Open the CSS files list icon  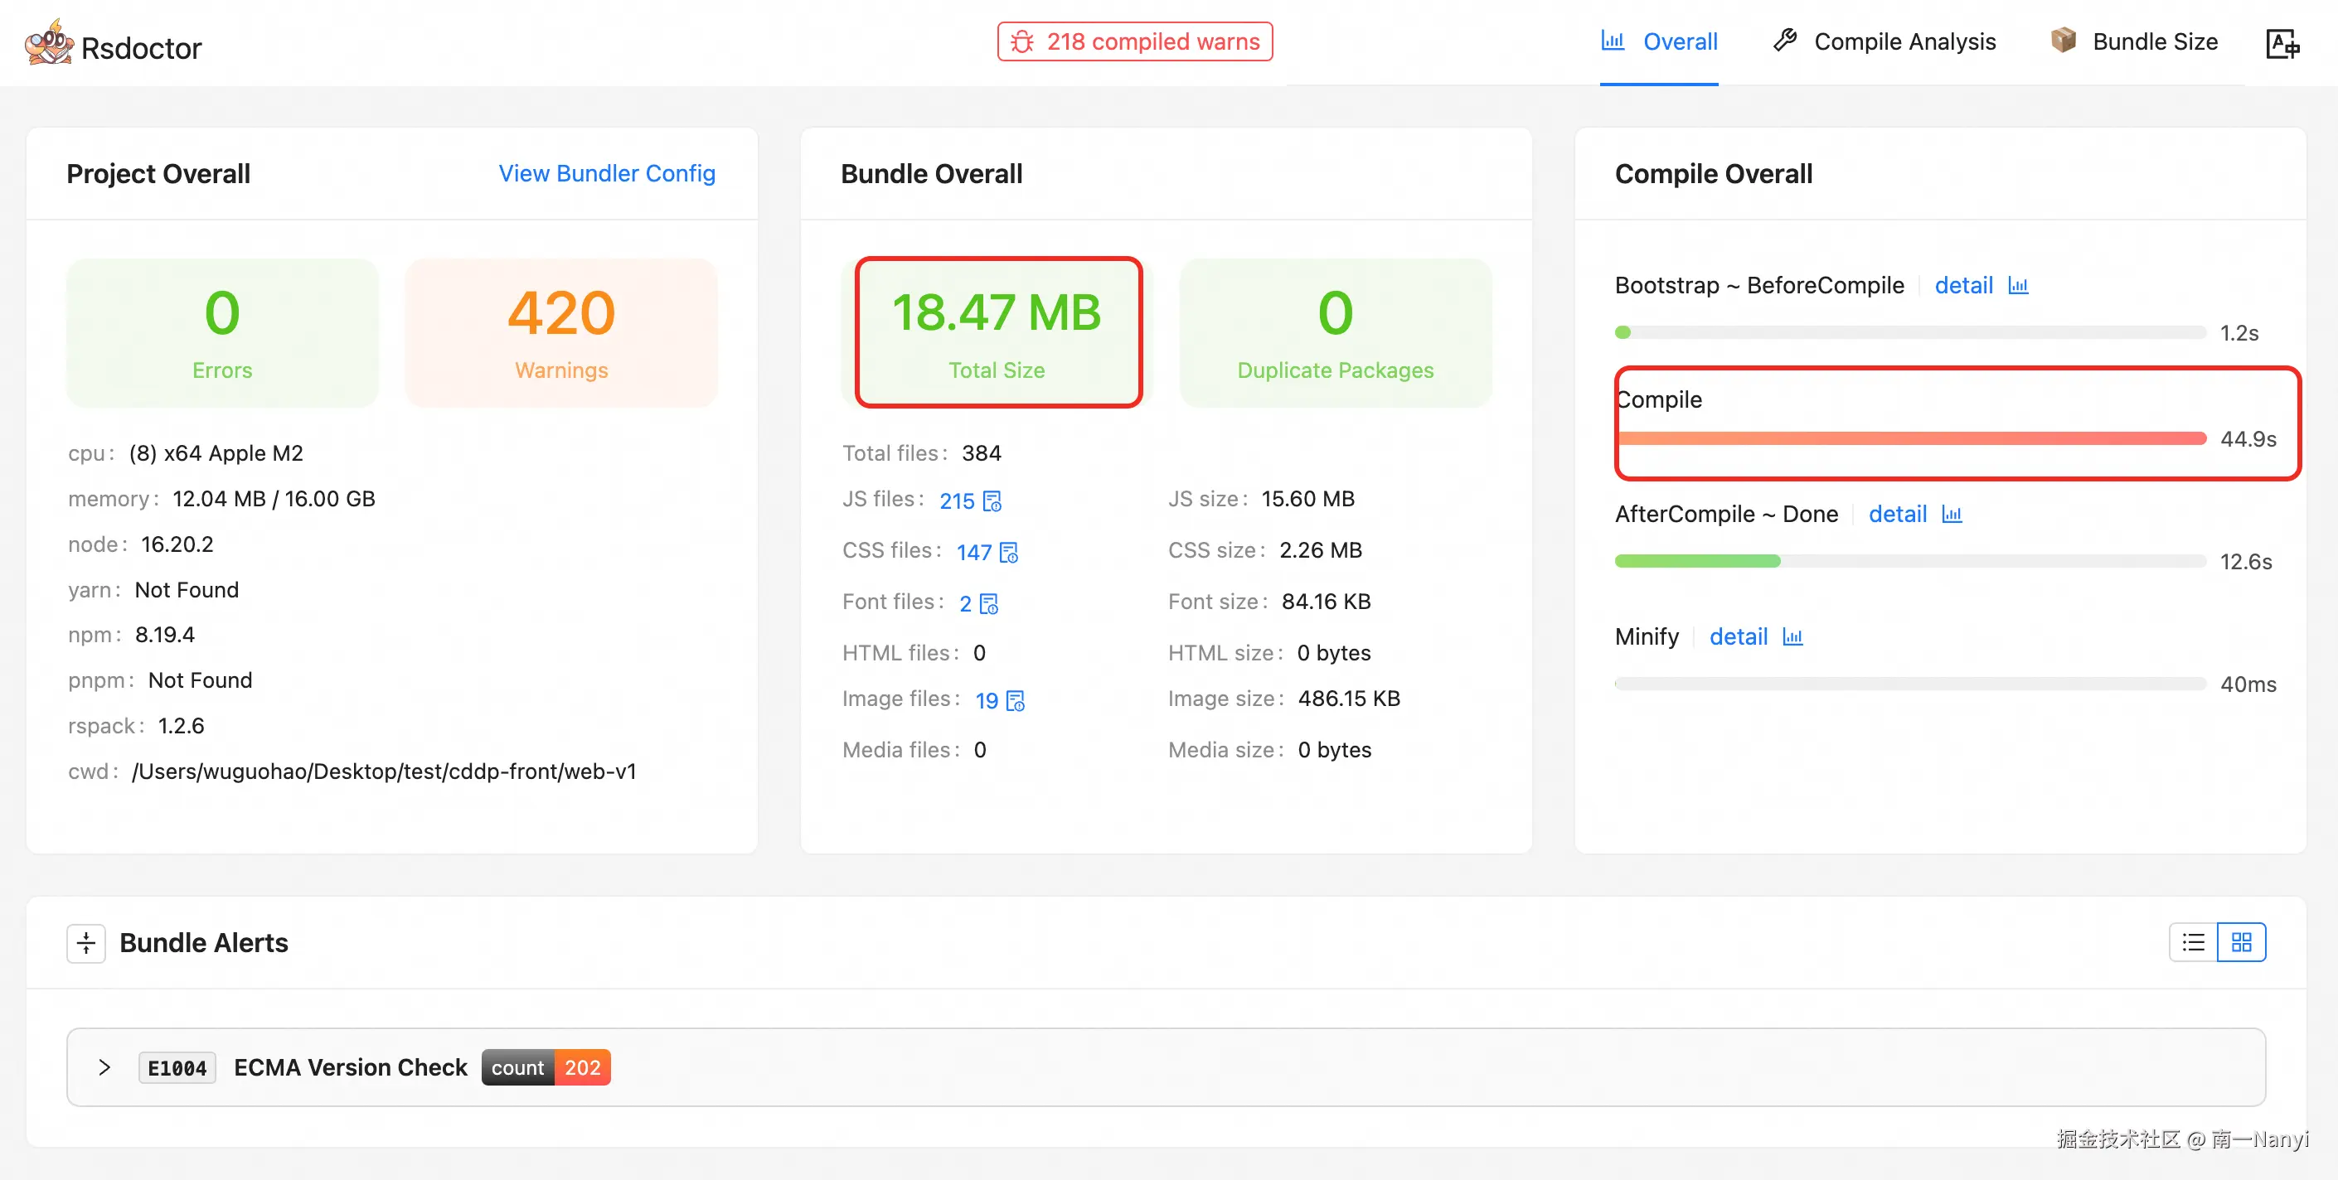pos(1008,553)
